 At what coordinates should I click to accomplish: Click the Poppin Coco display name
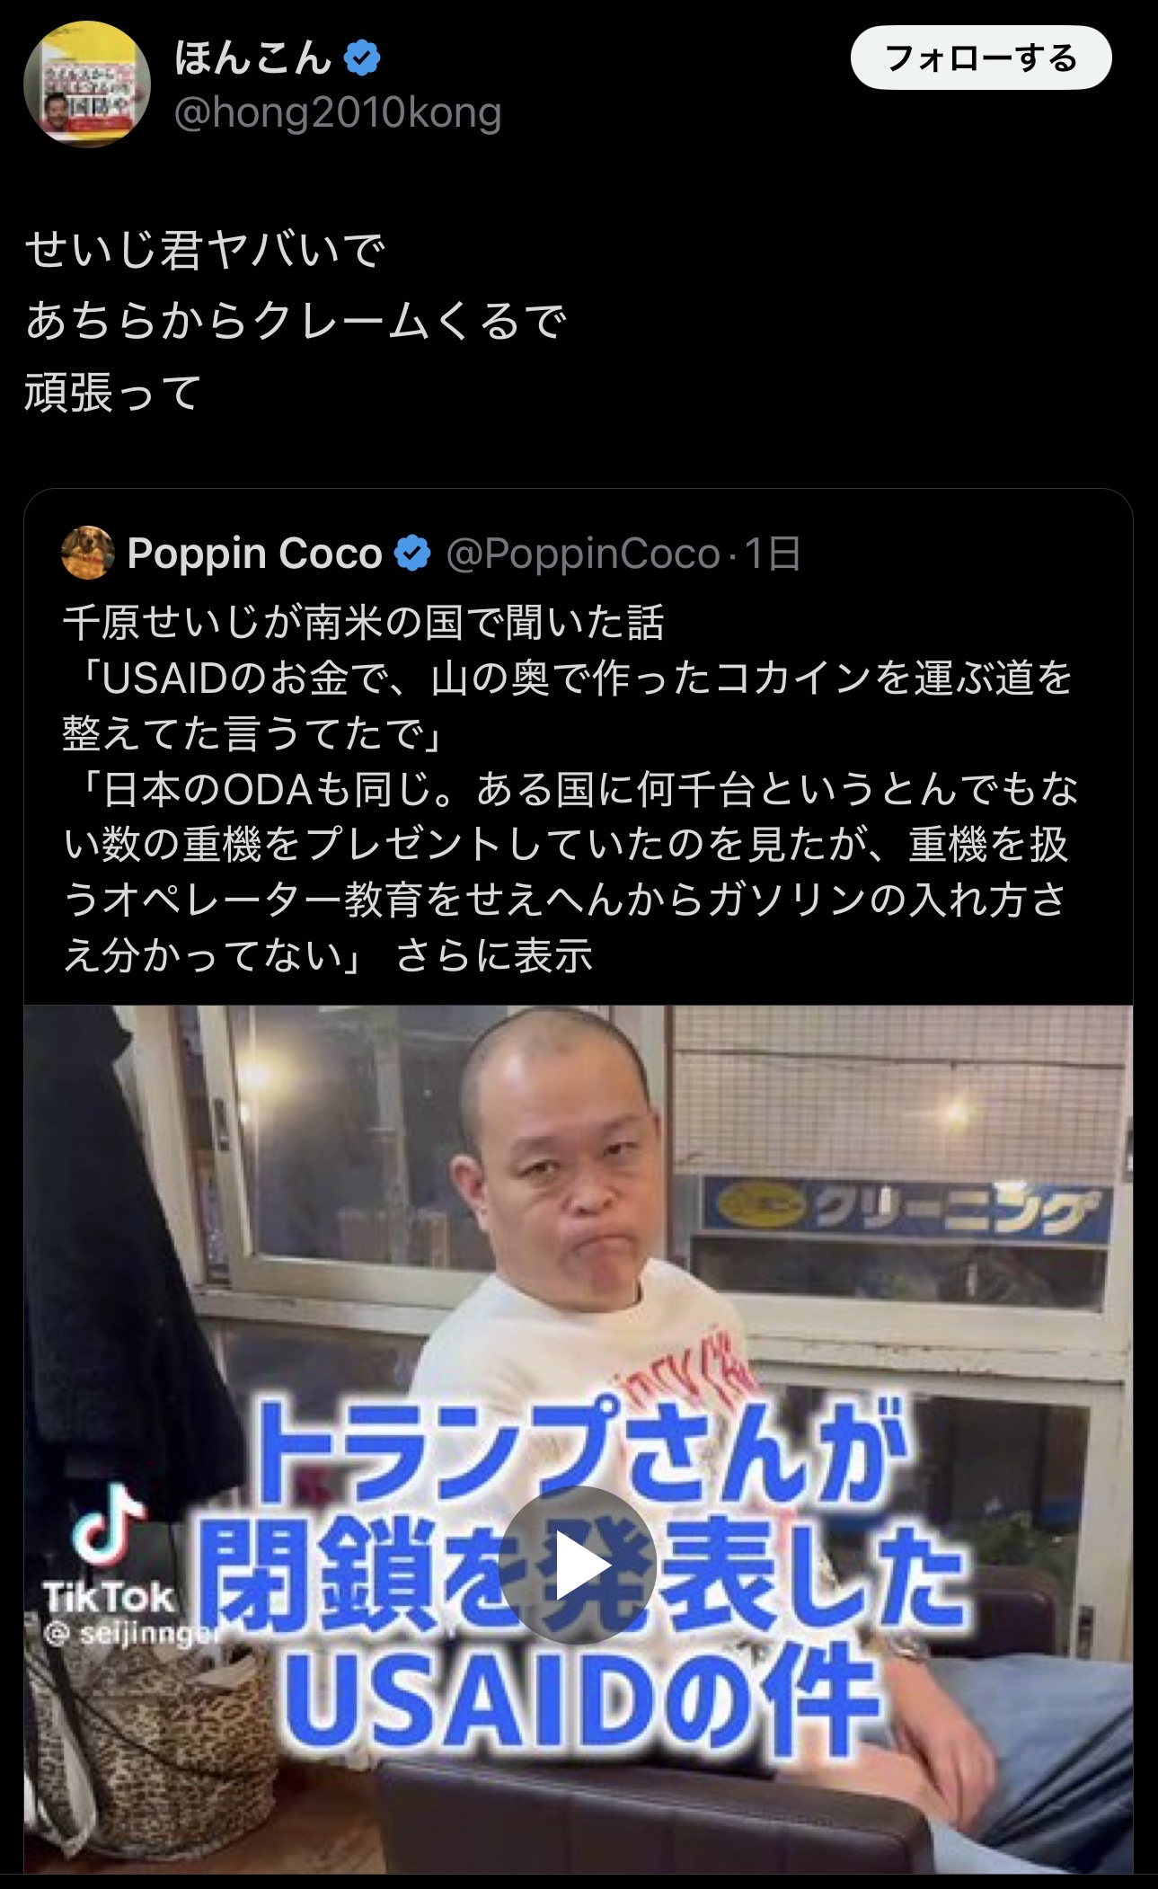[x=255, y=554]
